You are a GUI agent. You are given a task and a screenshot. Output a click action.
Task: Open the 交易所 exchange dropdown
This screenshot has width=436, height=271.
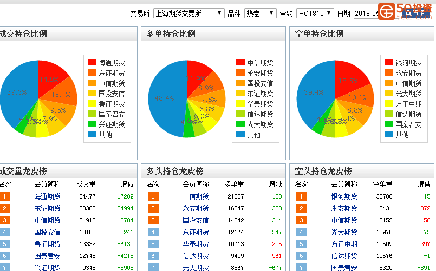pyautogui.click(x=189, y=14)
